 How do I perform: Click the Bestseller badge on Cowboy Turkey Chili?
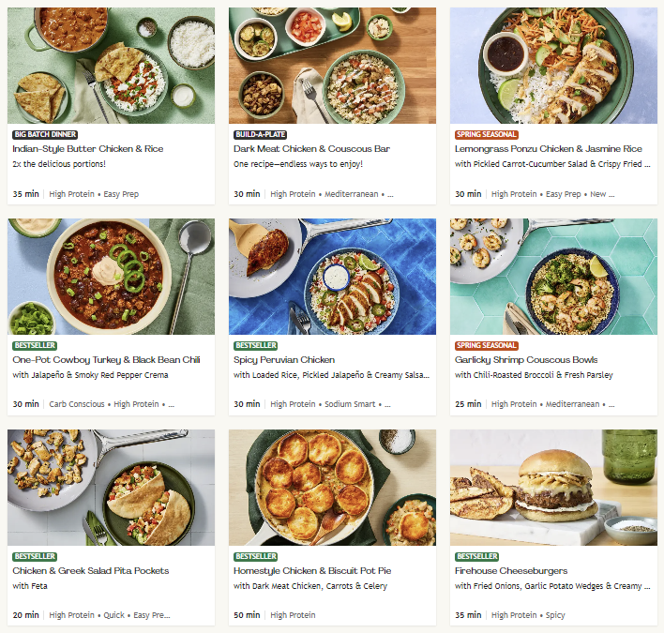pos(35,346)
